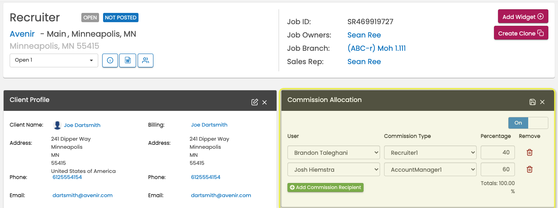Open the Recruiter1 commission type dropdown
Viewport: 558px width, 208px height.
click(x=430, y=153)
